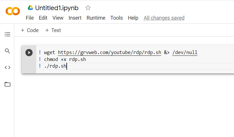
Task: Open the table of contents sidebar
Action: tap(8, 34)
